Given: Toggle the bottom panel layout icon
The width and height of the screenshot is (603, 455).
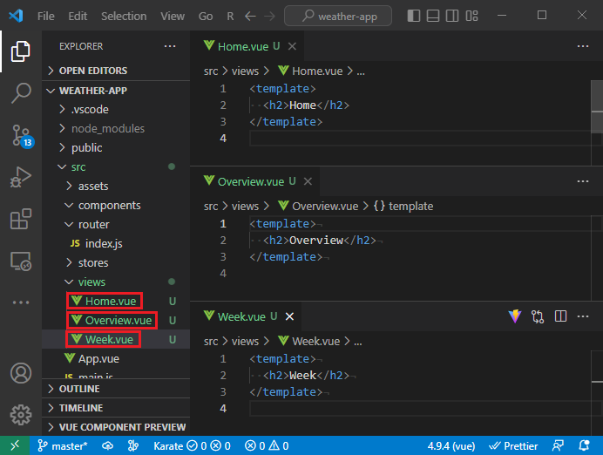Looking at the screenshot, I should 433,16.
